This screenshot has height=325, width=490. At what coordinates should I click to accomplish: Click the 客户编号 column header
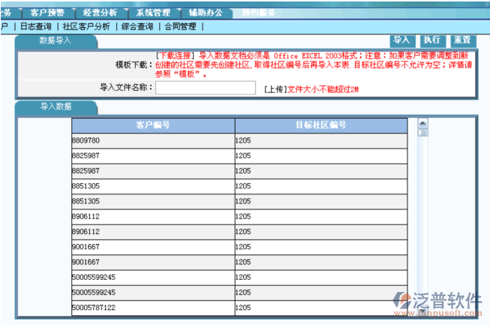153,125
